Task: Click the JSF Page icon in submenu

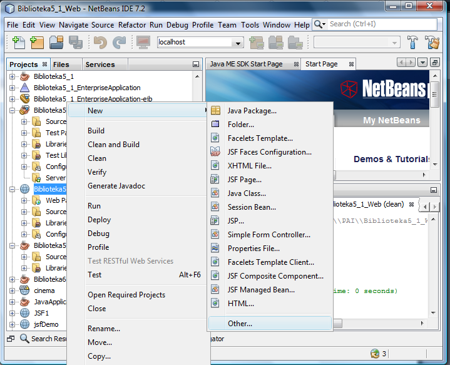Action: coord(215,179)
